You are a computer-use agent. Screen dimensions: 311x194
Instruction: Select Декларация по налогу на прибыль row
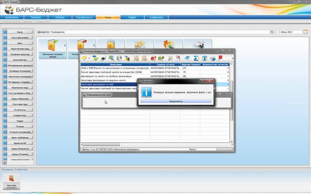click(x=155, y=76)
